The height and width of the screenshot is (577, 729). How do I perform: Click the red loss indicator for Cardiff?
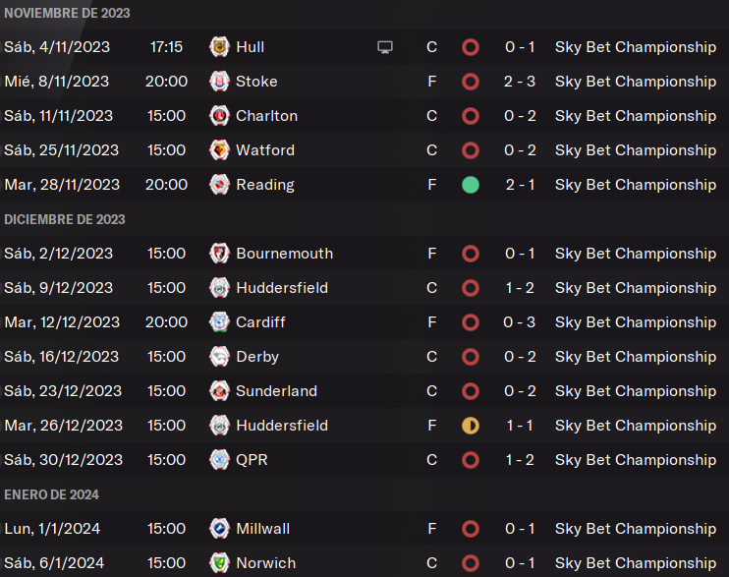pyautogui.click(x=471, y=322)
